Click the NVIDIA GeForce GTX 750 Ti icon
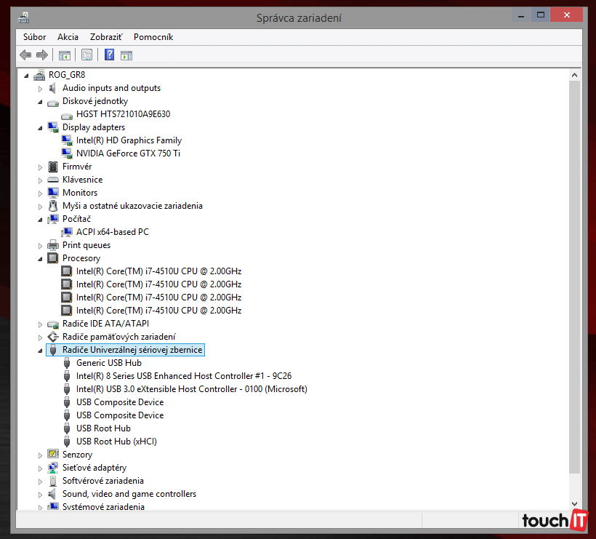 tap(67, 153)
